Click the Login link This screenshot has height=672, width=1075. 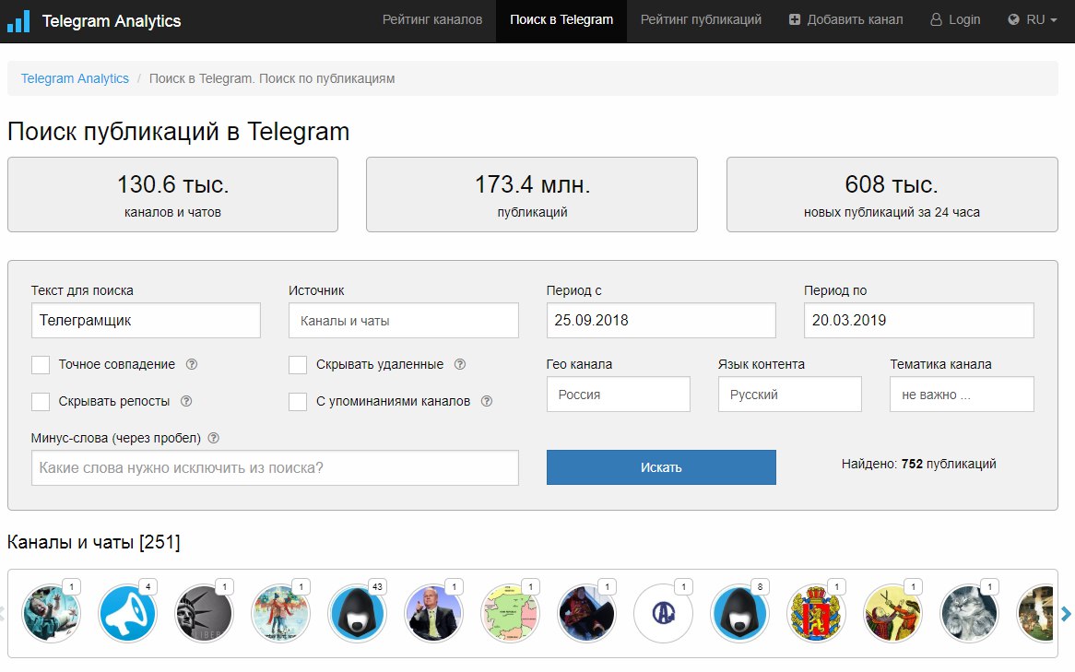(955, 20)
